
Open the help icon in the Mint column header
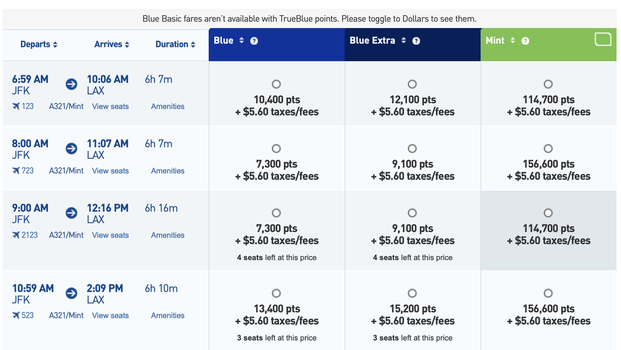pyautogui.click(x=526, y=40)
